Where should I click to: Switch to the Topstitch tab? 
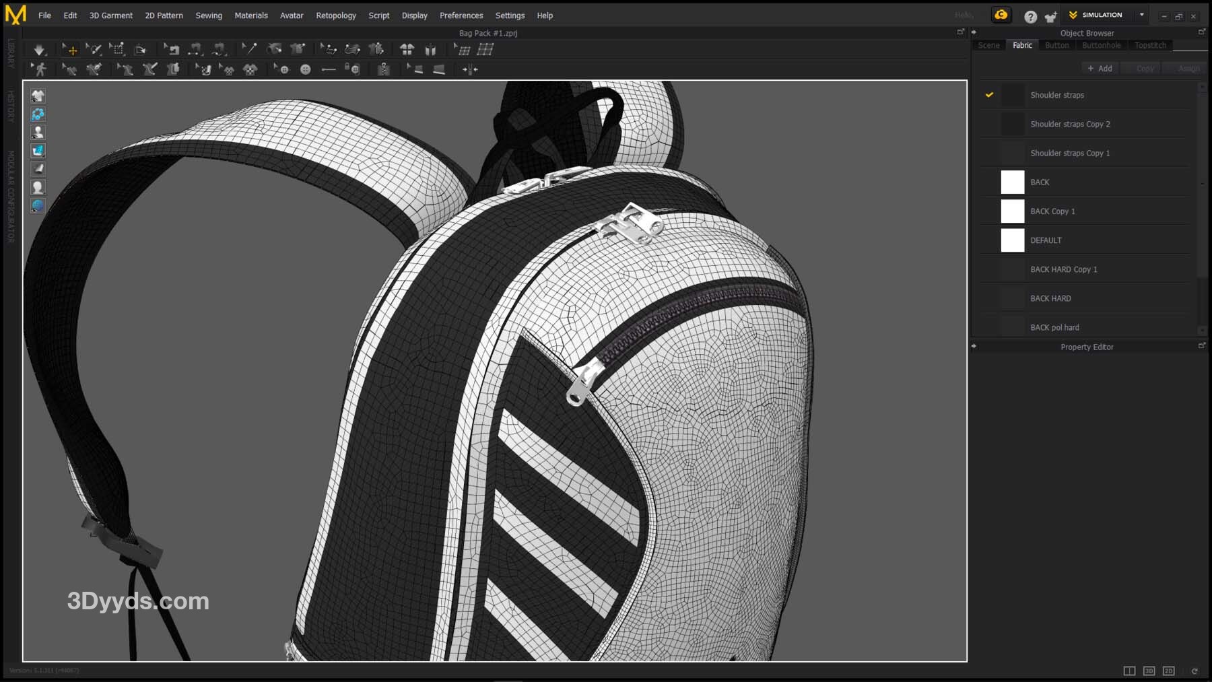[1150, 45]
